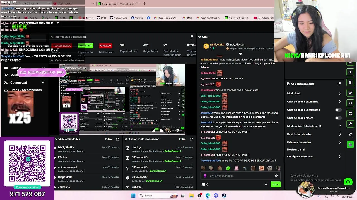357x200 pixels.
Task: Click the three-dots cluster sidebar icon
Action: 350,134
